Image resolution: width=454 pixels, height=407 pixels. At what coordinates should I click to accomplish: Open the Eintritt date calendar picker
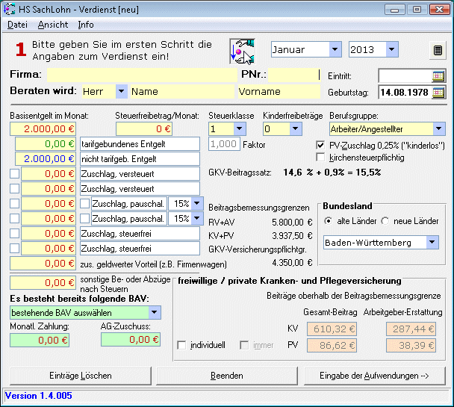(x=438, y=76)
